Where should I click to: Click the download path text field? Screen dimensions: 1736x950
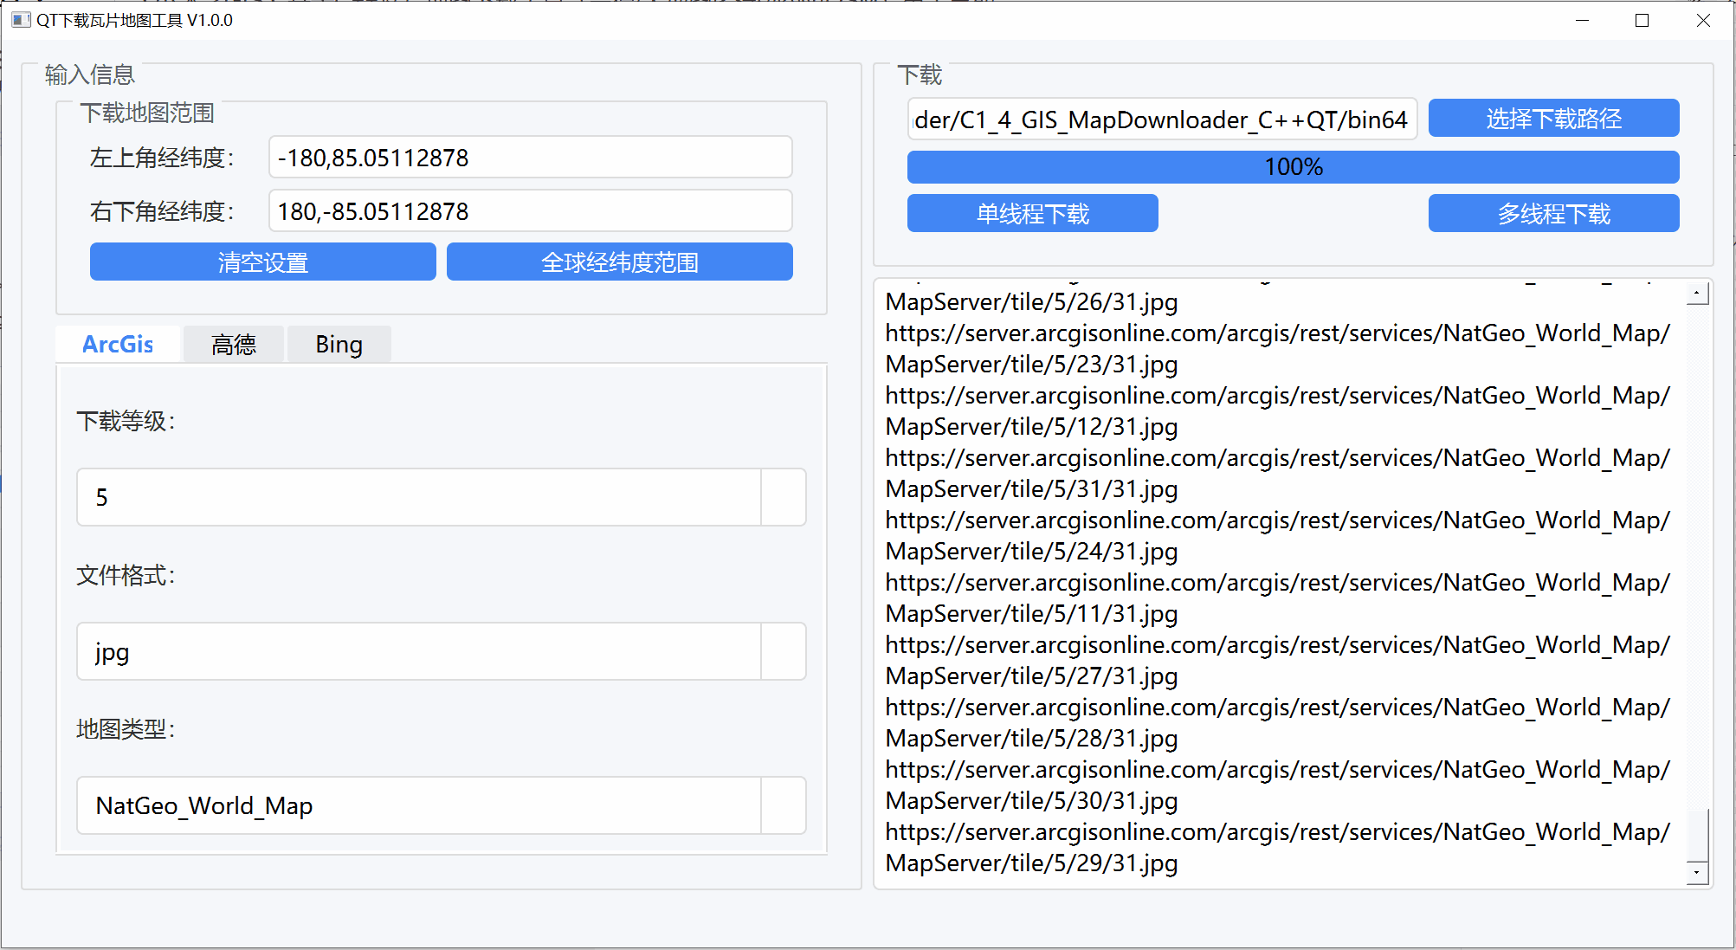click(1161, 120)
